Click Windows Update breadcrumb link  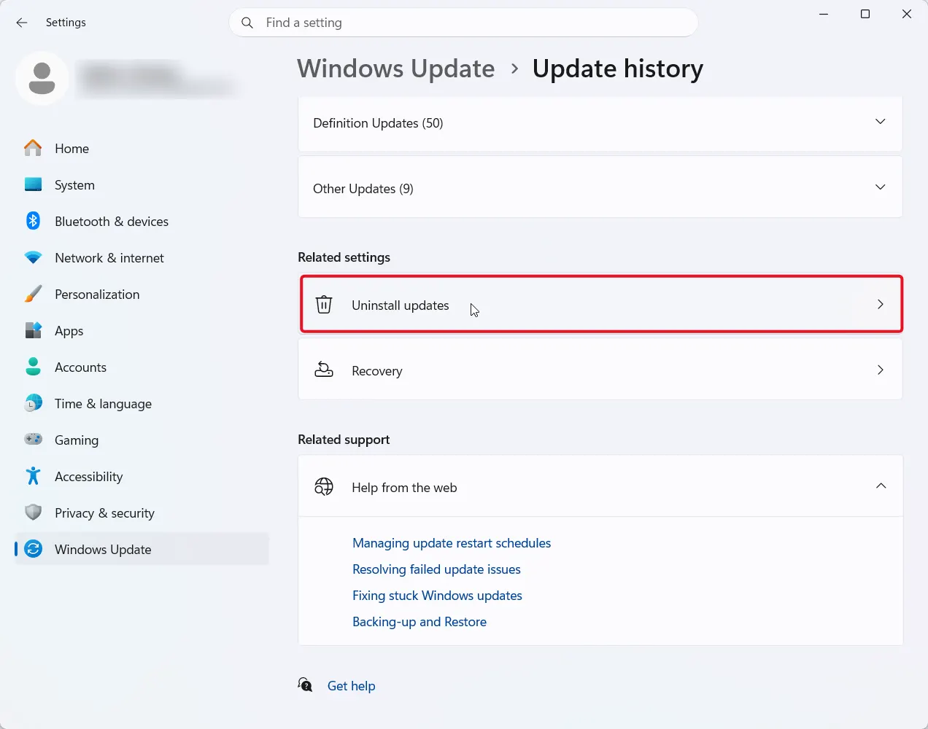click(x=396, y=69)
